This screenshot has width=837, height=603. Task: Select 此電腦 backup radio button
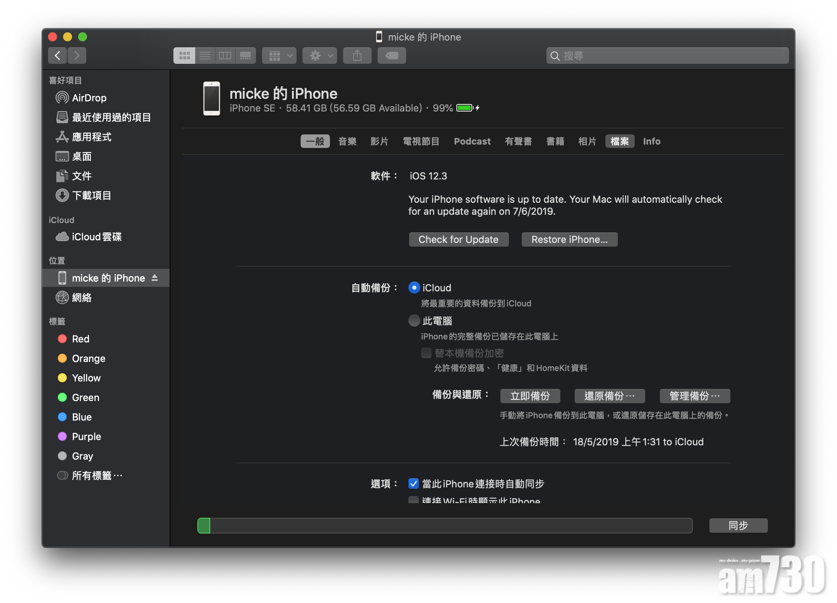point(414,321)
